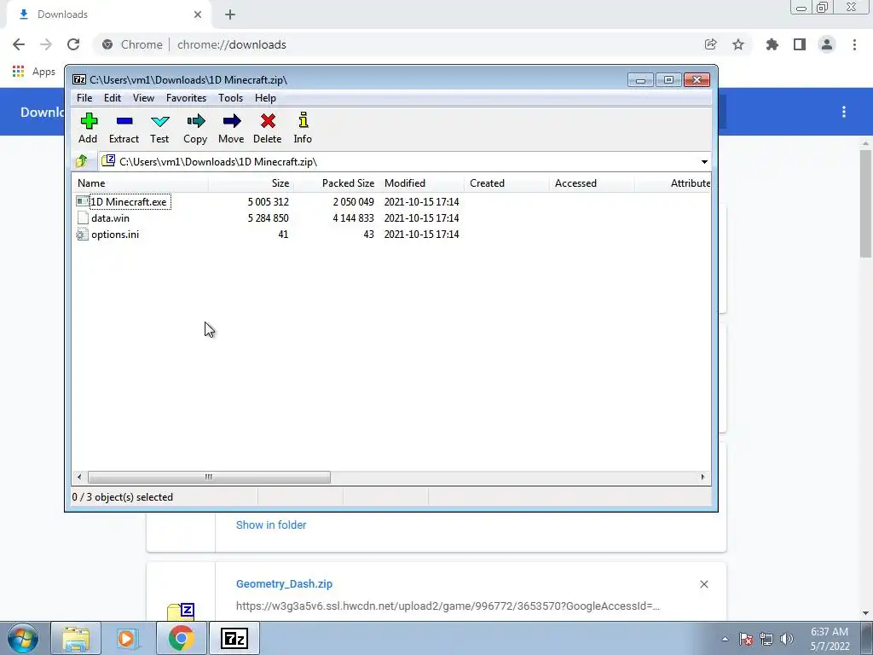The width and height of the screenshot is (873, 655).
Task: Select the Copy toolbar icon in 7-Zip
Action: (195, 121)
